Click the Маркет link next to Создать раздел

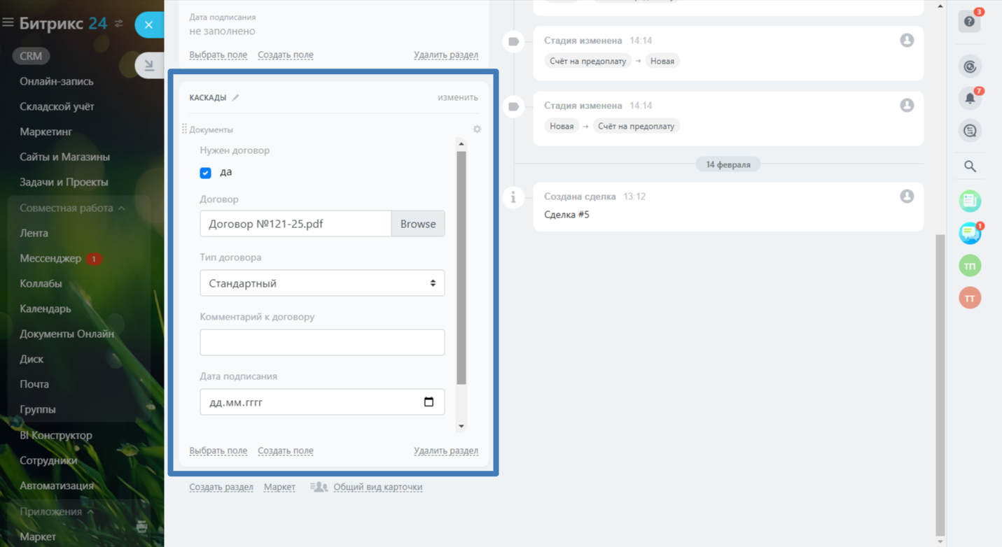279,488
